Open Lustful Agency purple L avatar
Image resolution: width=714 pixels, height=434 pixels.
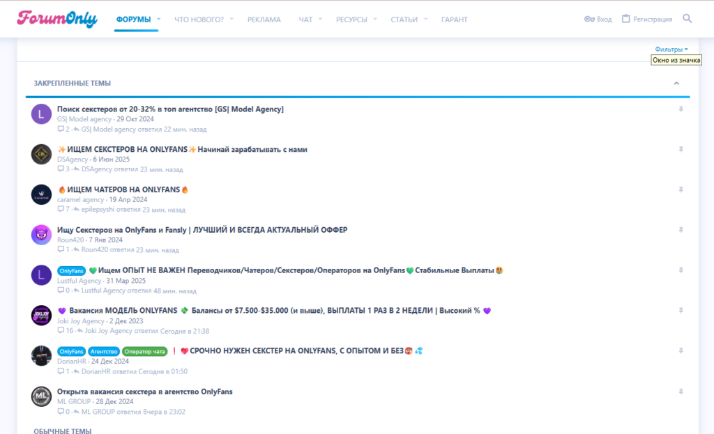pos(41,275)
